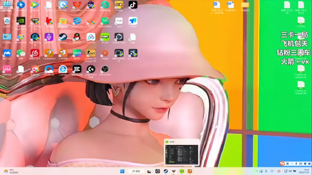Open the Steam app from the taskbar

(x=165, y=171)
